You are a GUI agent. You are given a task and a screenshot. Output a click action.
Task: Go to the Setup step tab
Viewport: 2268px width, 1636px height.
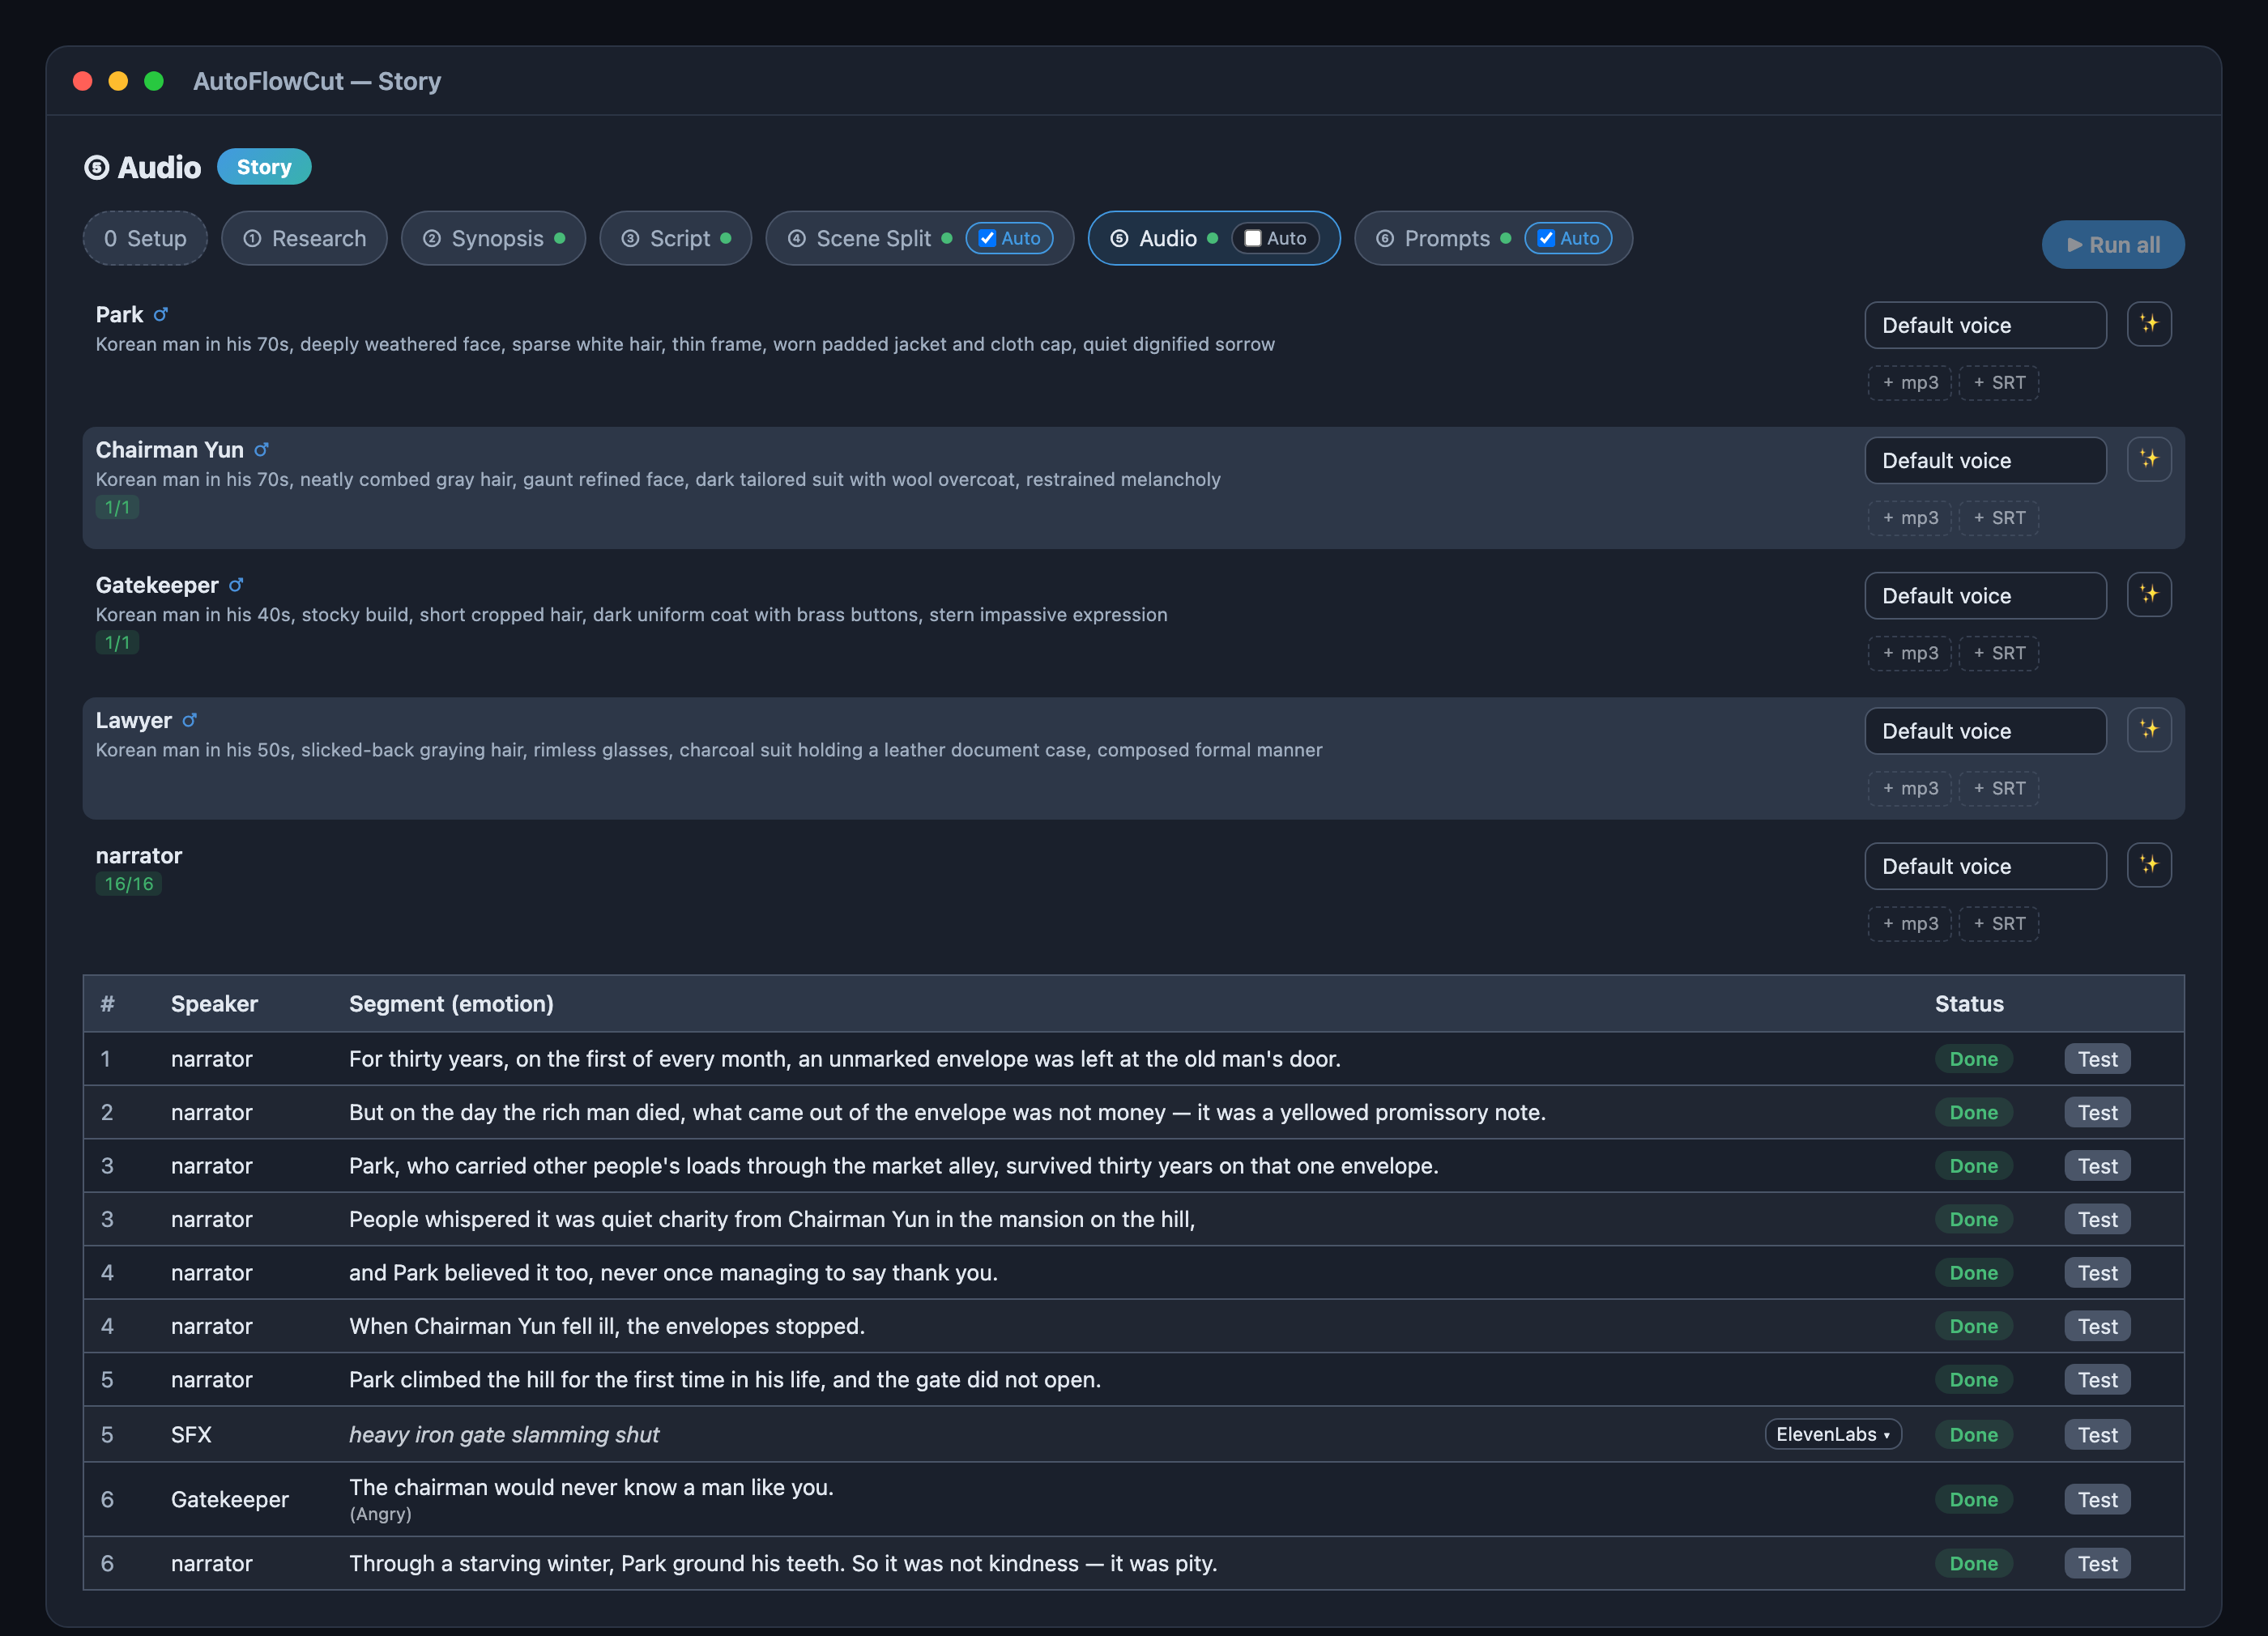coord(145,238)
